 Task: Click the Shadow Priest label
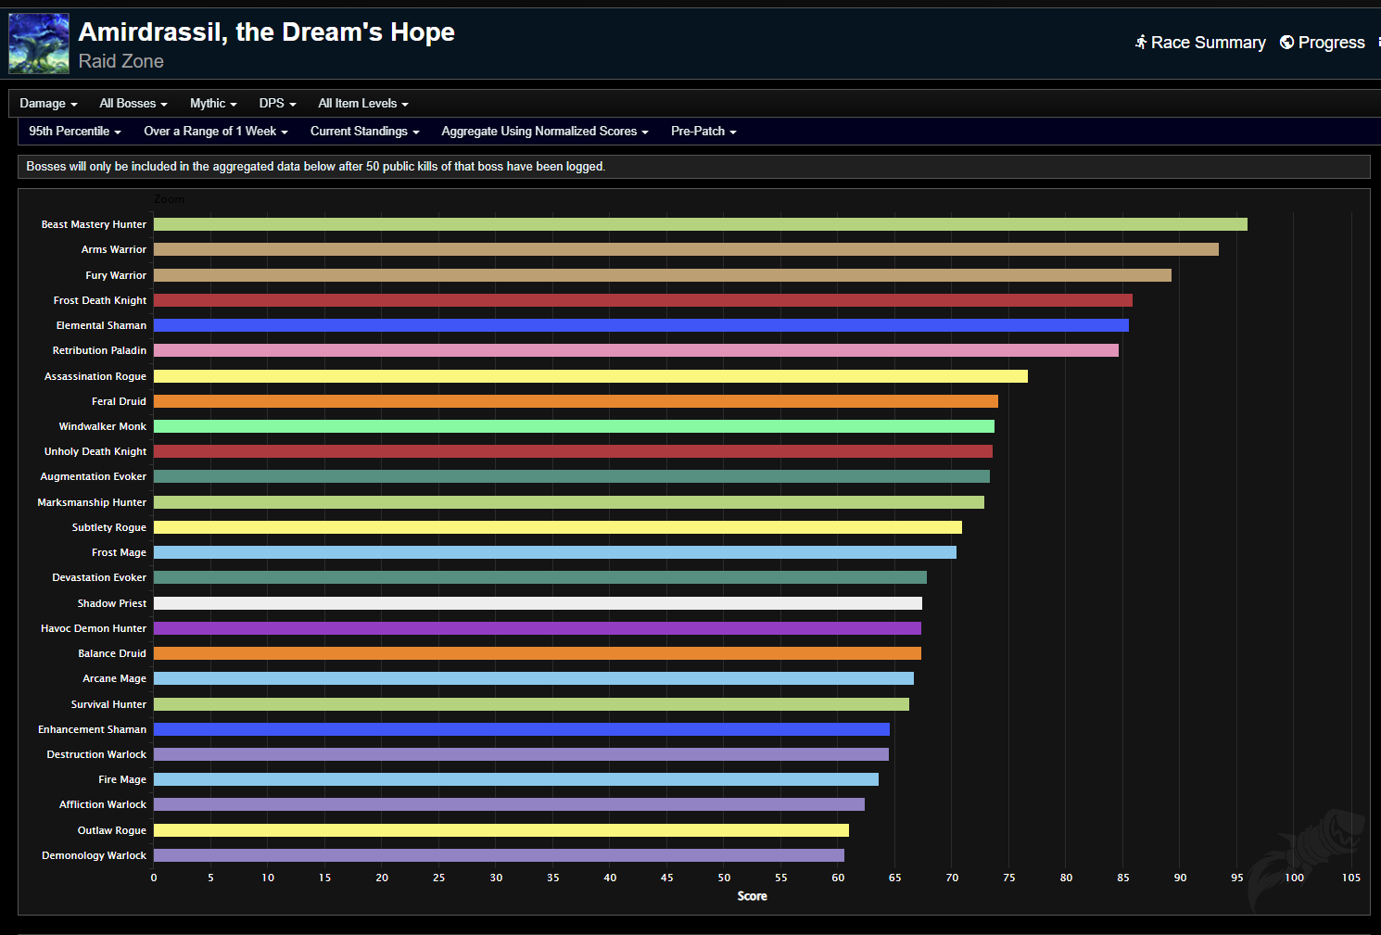click(x=111, y=602)
